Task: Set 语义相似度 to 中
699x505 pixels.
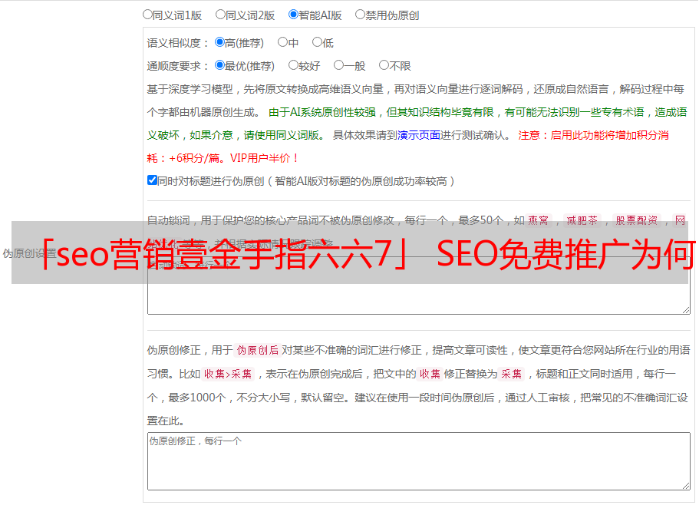Action: pyautogui.click(x=282, y=42)
